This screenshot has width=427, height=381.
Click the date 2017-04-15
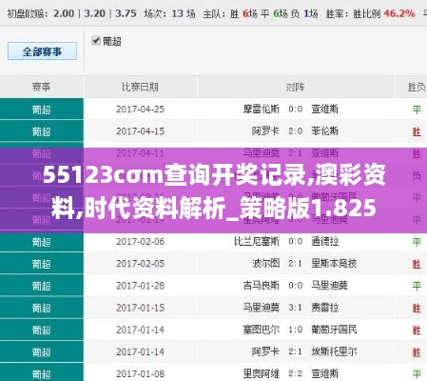tap(140, 131)
